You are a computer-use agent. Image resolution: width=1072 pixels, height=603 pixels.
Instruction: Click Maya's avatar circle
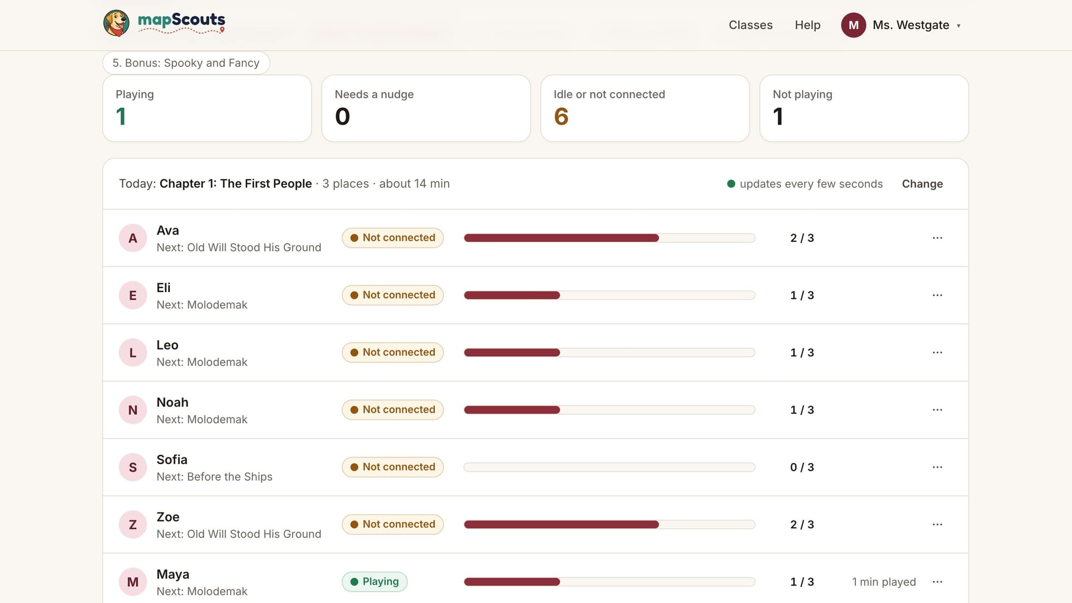coord(133,582)
